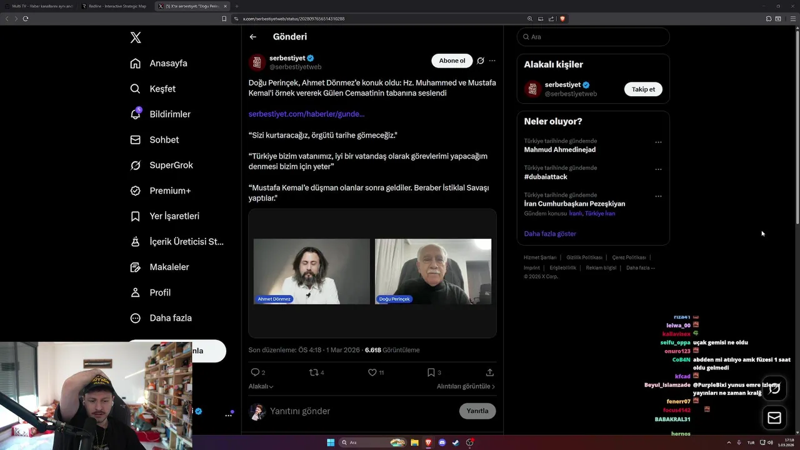Expand the footer Daha fazla menu
The height and width of the screenshot is (450, 800).
pos(641,267)
